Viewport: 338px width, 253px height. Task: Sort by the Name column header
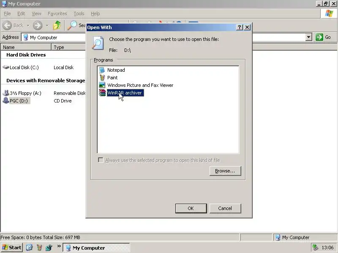click(x=26, y=47)
